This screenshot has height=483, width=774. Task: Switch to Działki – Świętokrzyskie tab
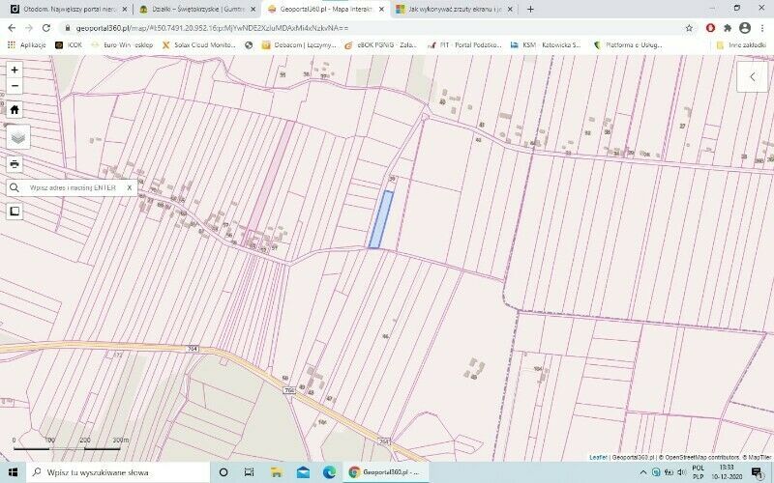(191, 9)
